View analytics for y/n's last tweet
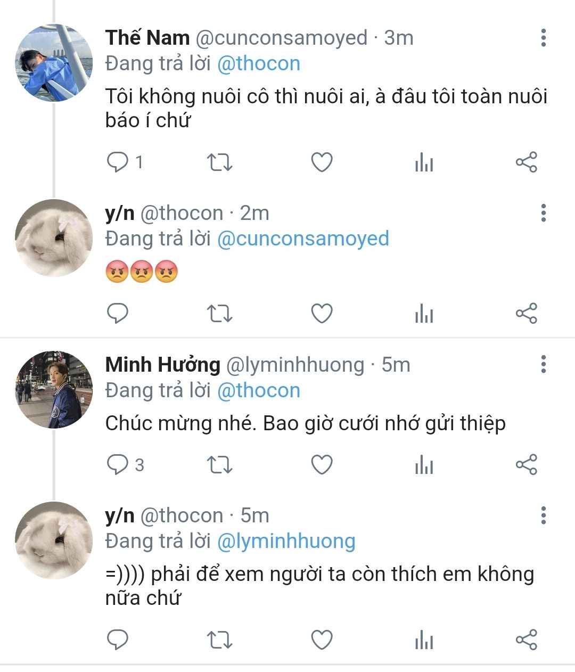575x672 pixels. (x=424, y=640)
